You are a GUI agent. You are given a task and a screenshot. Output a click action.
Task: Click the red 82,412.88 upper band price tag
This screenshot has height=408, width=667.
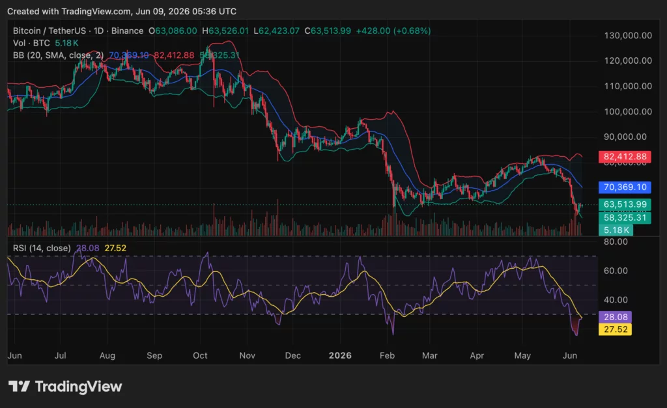point(625,156)
